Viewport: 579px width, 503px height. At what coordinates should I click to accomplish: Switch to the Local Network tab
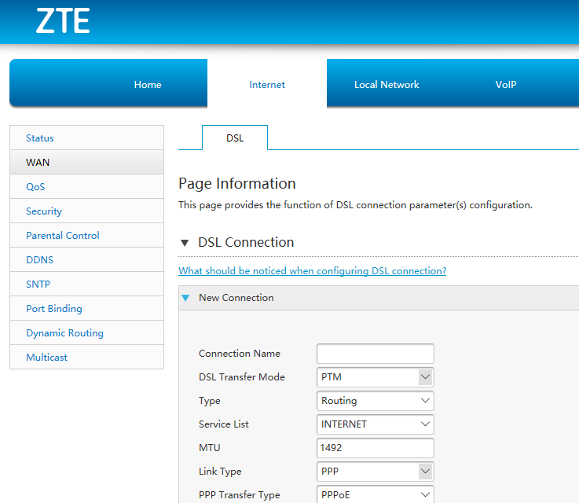pyautogui.click(x=387, y=85)
